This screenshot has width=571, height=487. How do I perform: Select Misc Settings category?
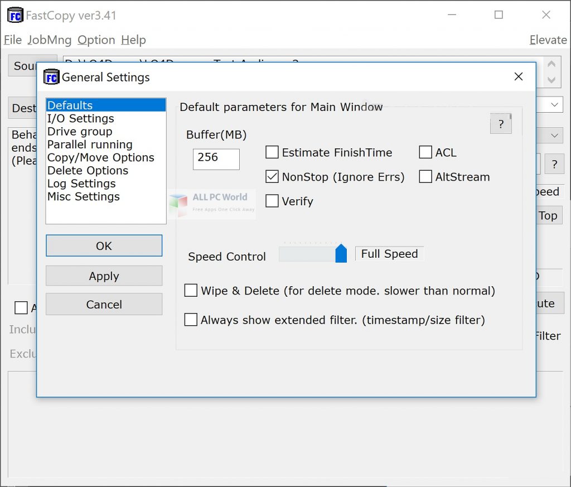pos(105,197)
